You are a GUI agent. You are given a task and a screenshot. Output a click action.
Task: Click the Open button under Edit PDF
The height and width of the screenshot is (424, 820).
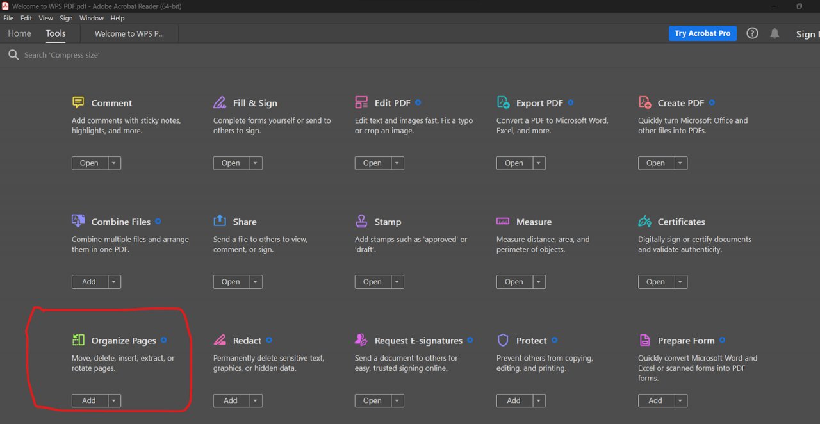(x=372, y=163)
